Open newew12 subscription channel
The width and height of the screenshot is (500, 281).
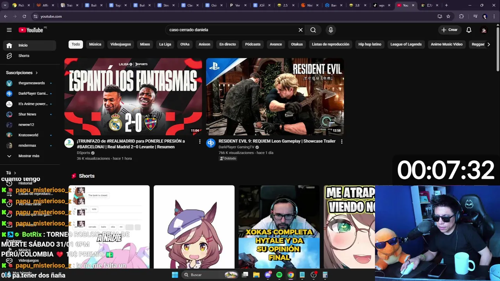coord(30,125)
